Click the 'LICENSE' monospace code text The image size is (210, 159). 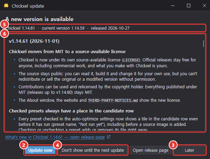tap(131, 60)
